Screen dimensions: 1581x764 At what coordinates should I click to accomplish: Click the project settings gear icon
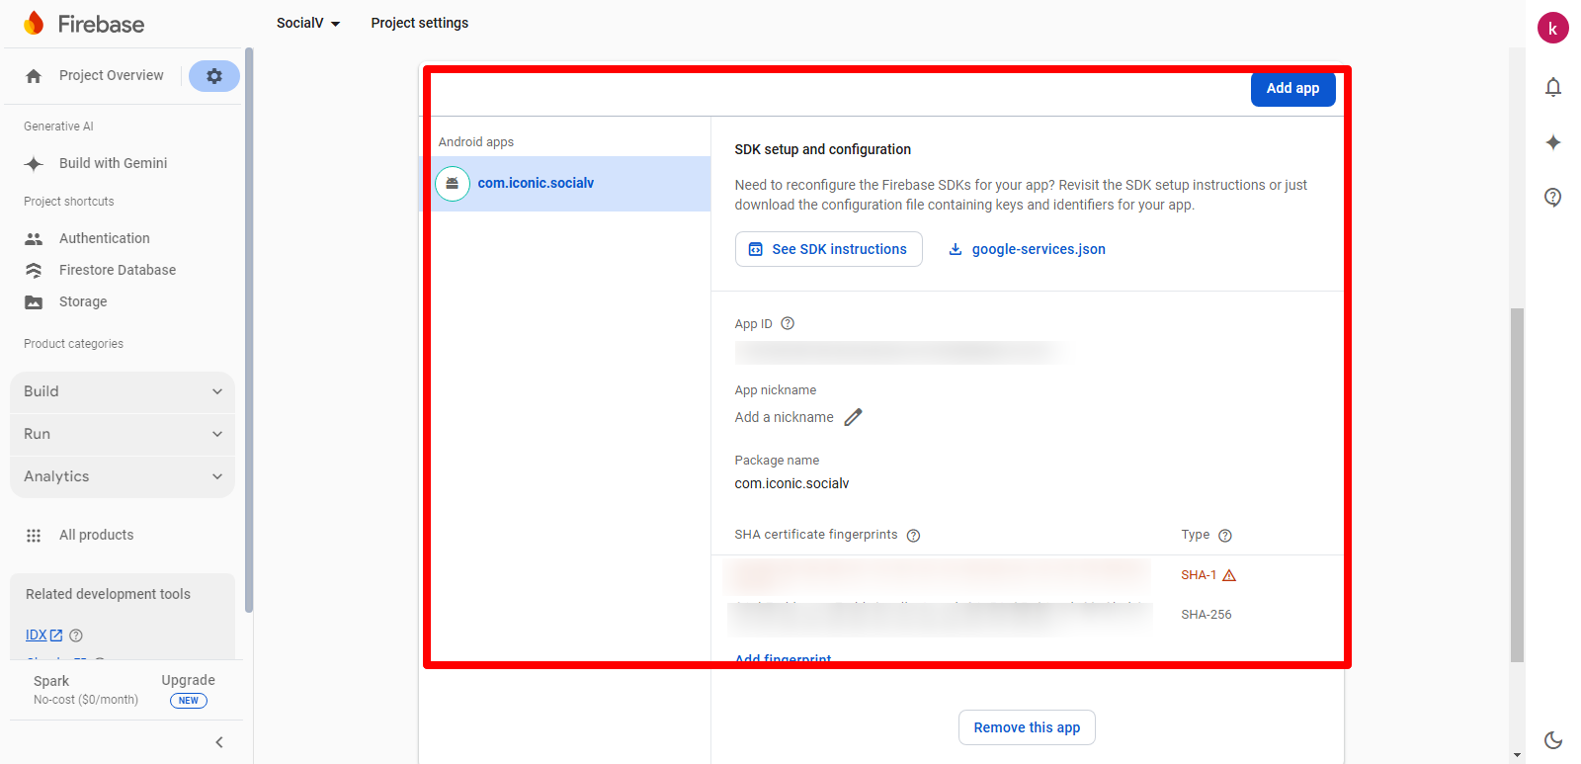[213, 76]
